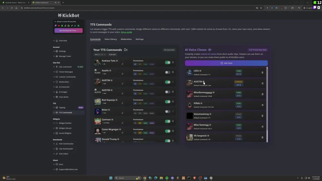Click the KickBot logo
This screenshot has width=322, height=181.
tap(68, 15)
